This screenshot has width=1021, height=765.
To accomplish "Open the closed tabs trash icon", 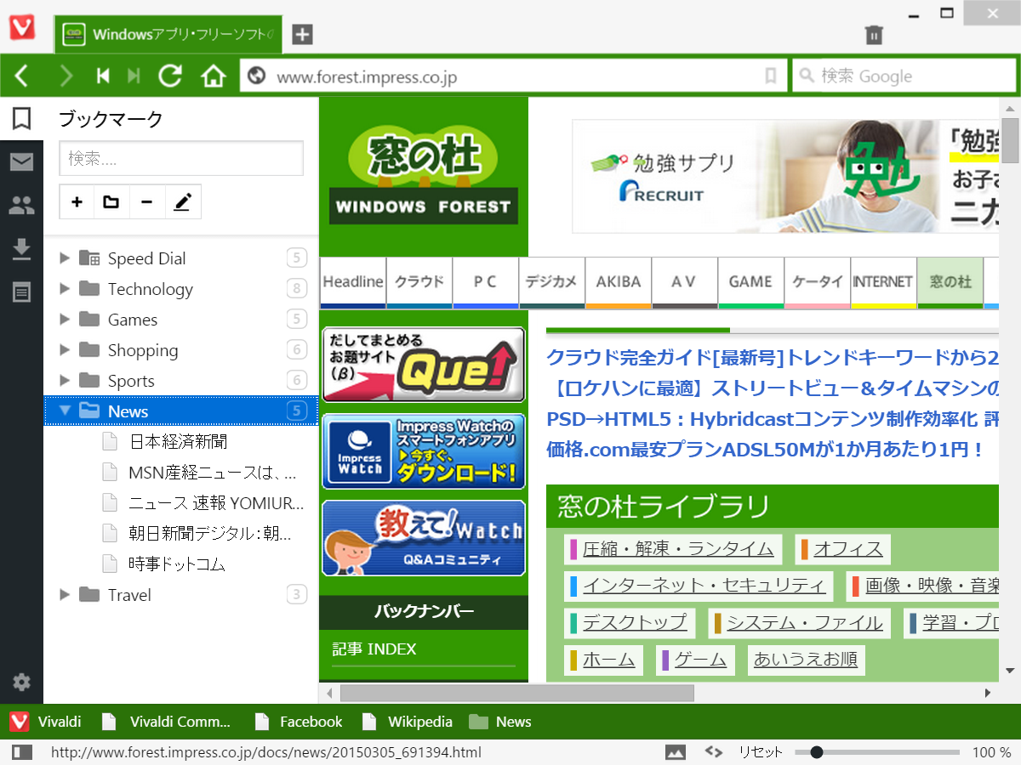I will pos(874,34).
